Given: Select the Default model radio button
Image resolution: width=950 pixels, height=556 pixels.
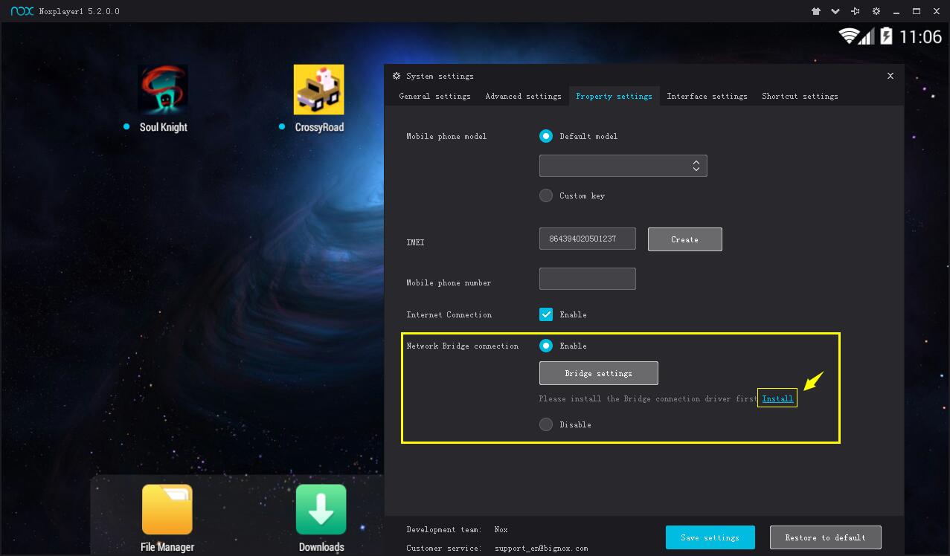Looking at the screenshot, I should pyautogui.click(x=546, y=136).
